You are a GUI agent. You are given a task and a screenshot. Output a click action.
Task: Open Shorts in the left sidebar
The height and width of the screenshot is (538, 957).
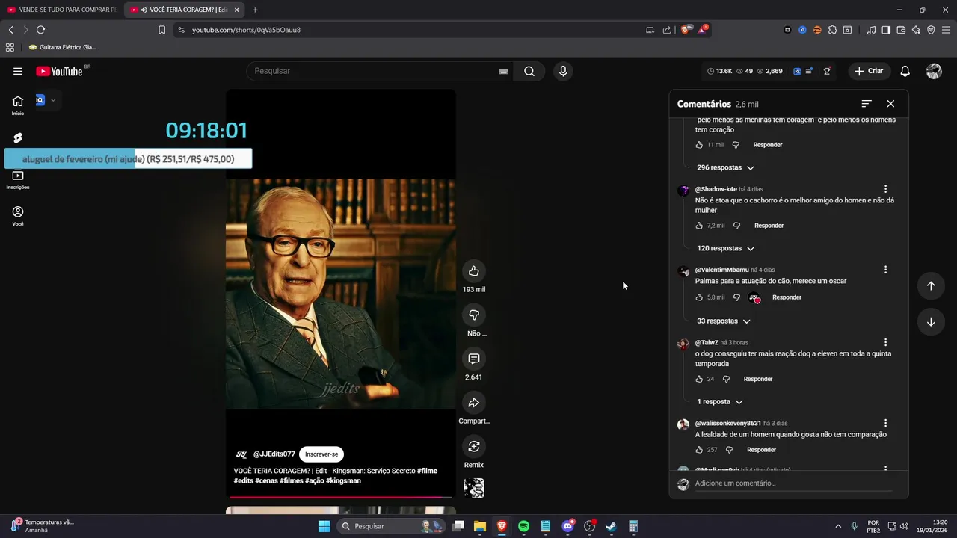(x=18, y=138)
